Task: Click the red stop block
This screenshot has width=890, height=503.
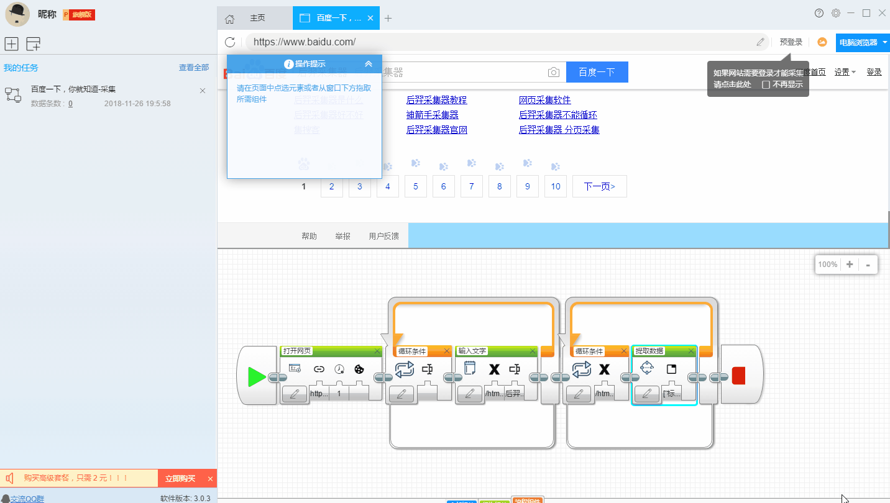Action: pos(738,376)
